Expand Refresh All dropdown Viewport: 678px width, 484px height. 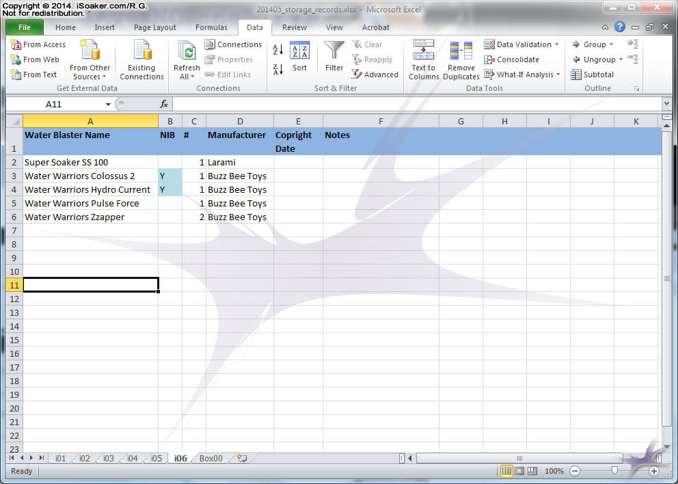point(193,77)
